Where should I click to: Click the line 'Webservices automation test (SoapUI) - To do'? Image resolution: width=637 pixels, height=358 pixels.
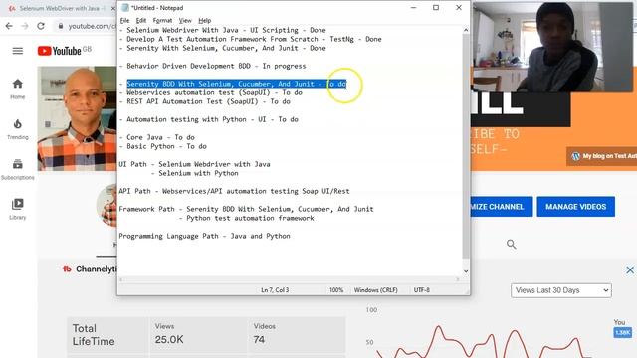[210, 92]
